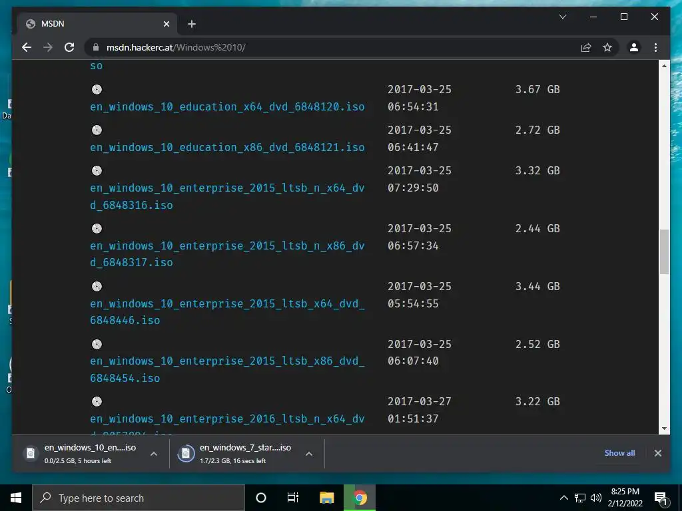The image size is (682, 511).
Task: Open the Chrome profile menu
Action: click(634, 47)
